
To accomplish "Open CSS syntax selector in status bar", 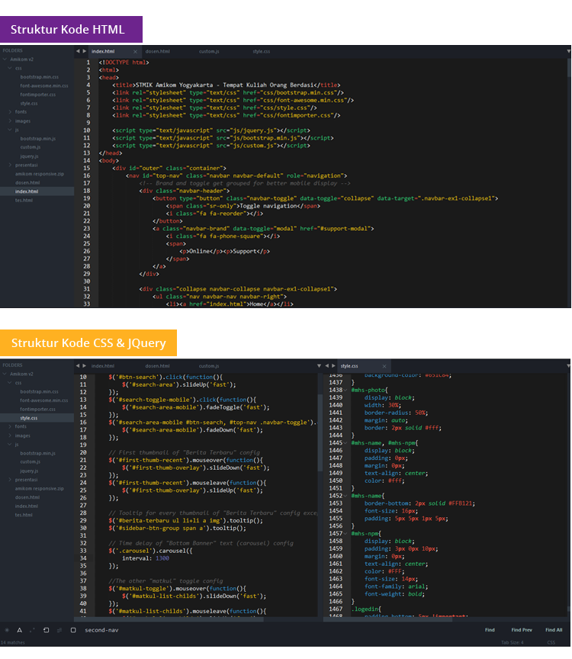I will [551, 643].
